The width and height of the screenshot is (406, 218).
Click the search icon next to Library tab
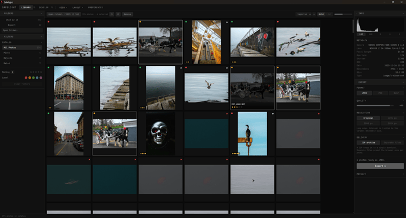pyautogui.click(x=35, y=8)
